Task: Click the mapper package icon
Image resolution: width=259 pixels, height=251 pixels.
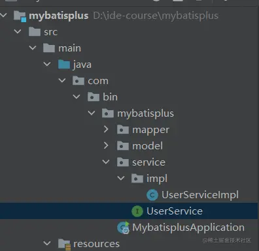Action: [x=123, y=130]
